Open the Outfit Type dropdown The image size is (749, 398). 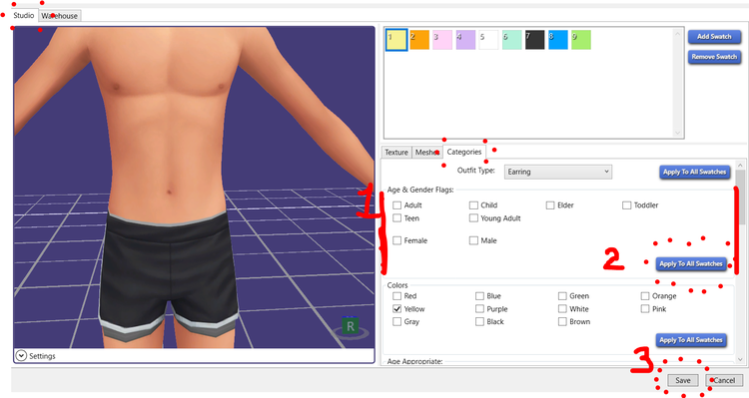pyautogui.click(x=558, y=172)
